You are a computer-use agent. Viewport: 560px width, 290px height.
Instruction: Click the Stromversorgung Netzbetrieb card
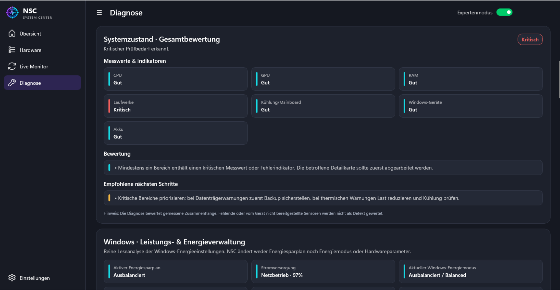point(323,271)
